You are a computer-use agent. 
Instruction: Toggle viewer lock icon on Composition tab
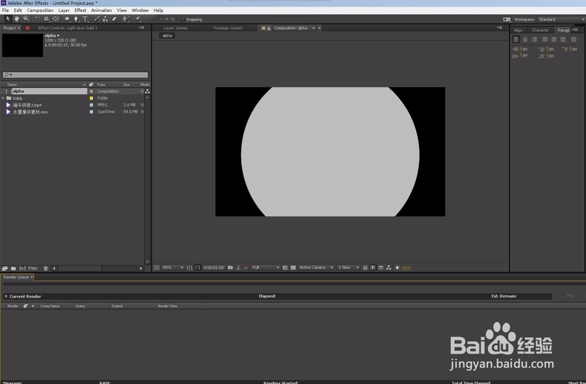click(269, 28)
